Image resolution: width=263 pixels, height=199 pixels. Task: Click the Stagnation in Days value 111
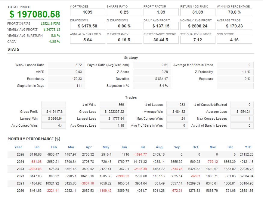coord(66,86)
